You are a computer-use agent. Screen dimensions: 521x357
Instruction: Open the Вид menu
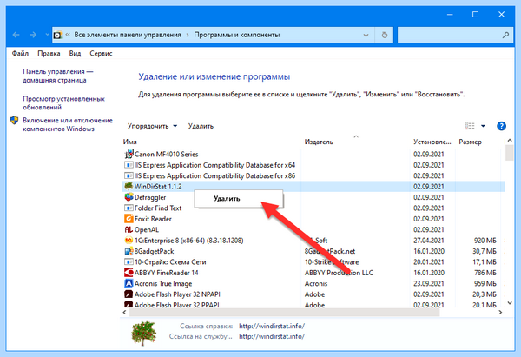tap(75, 54)
